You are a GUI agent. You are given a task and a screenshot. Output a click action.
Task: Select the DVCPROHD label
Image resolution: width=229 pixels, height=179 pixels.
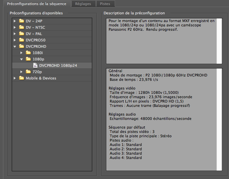point(36,46)
